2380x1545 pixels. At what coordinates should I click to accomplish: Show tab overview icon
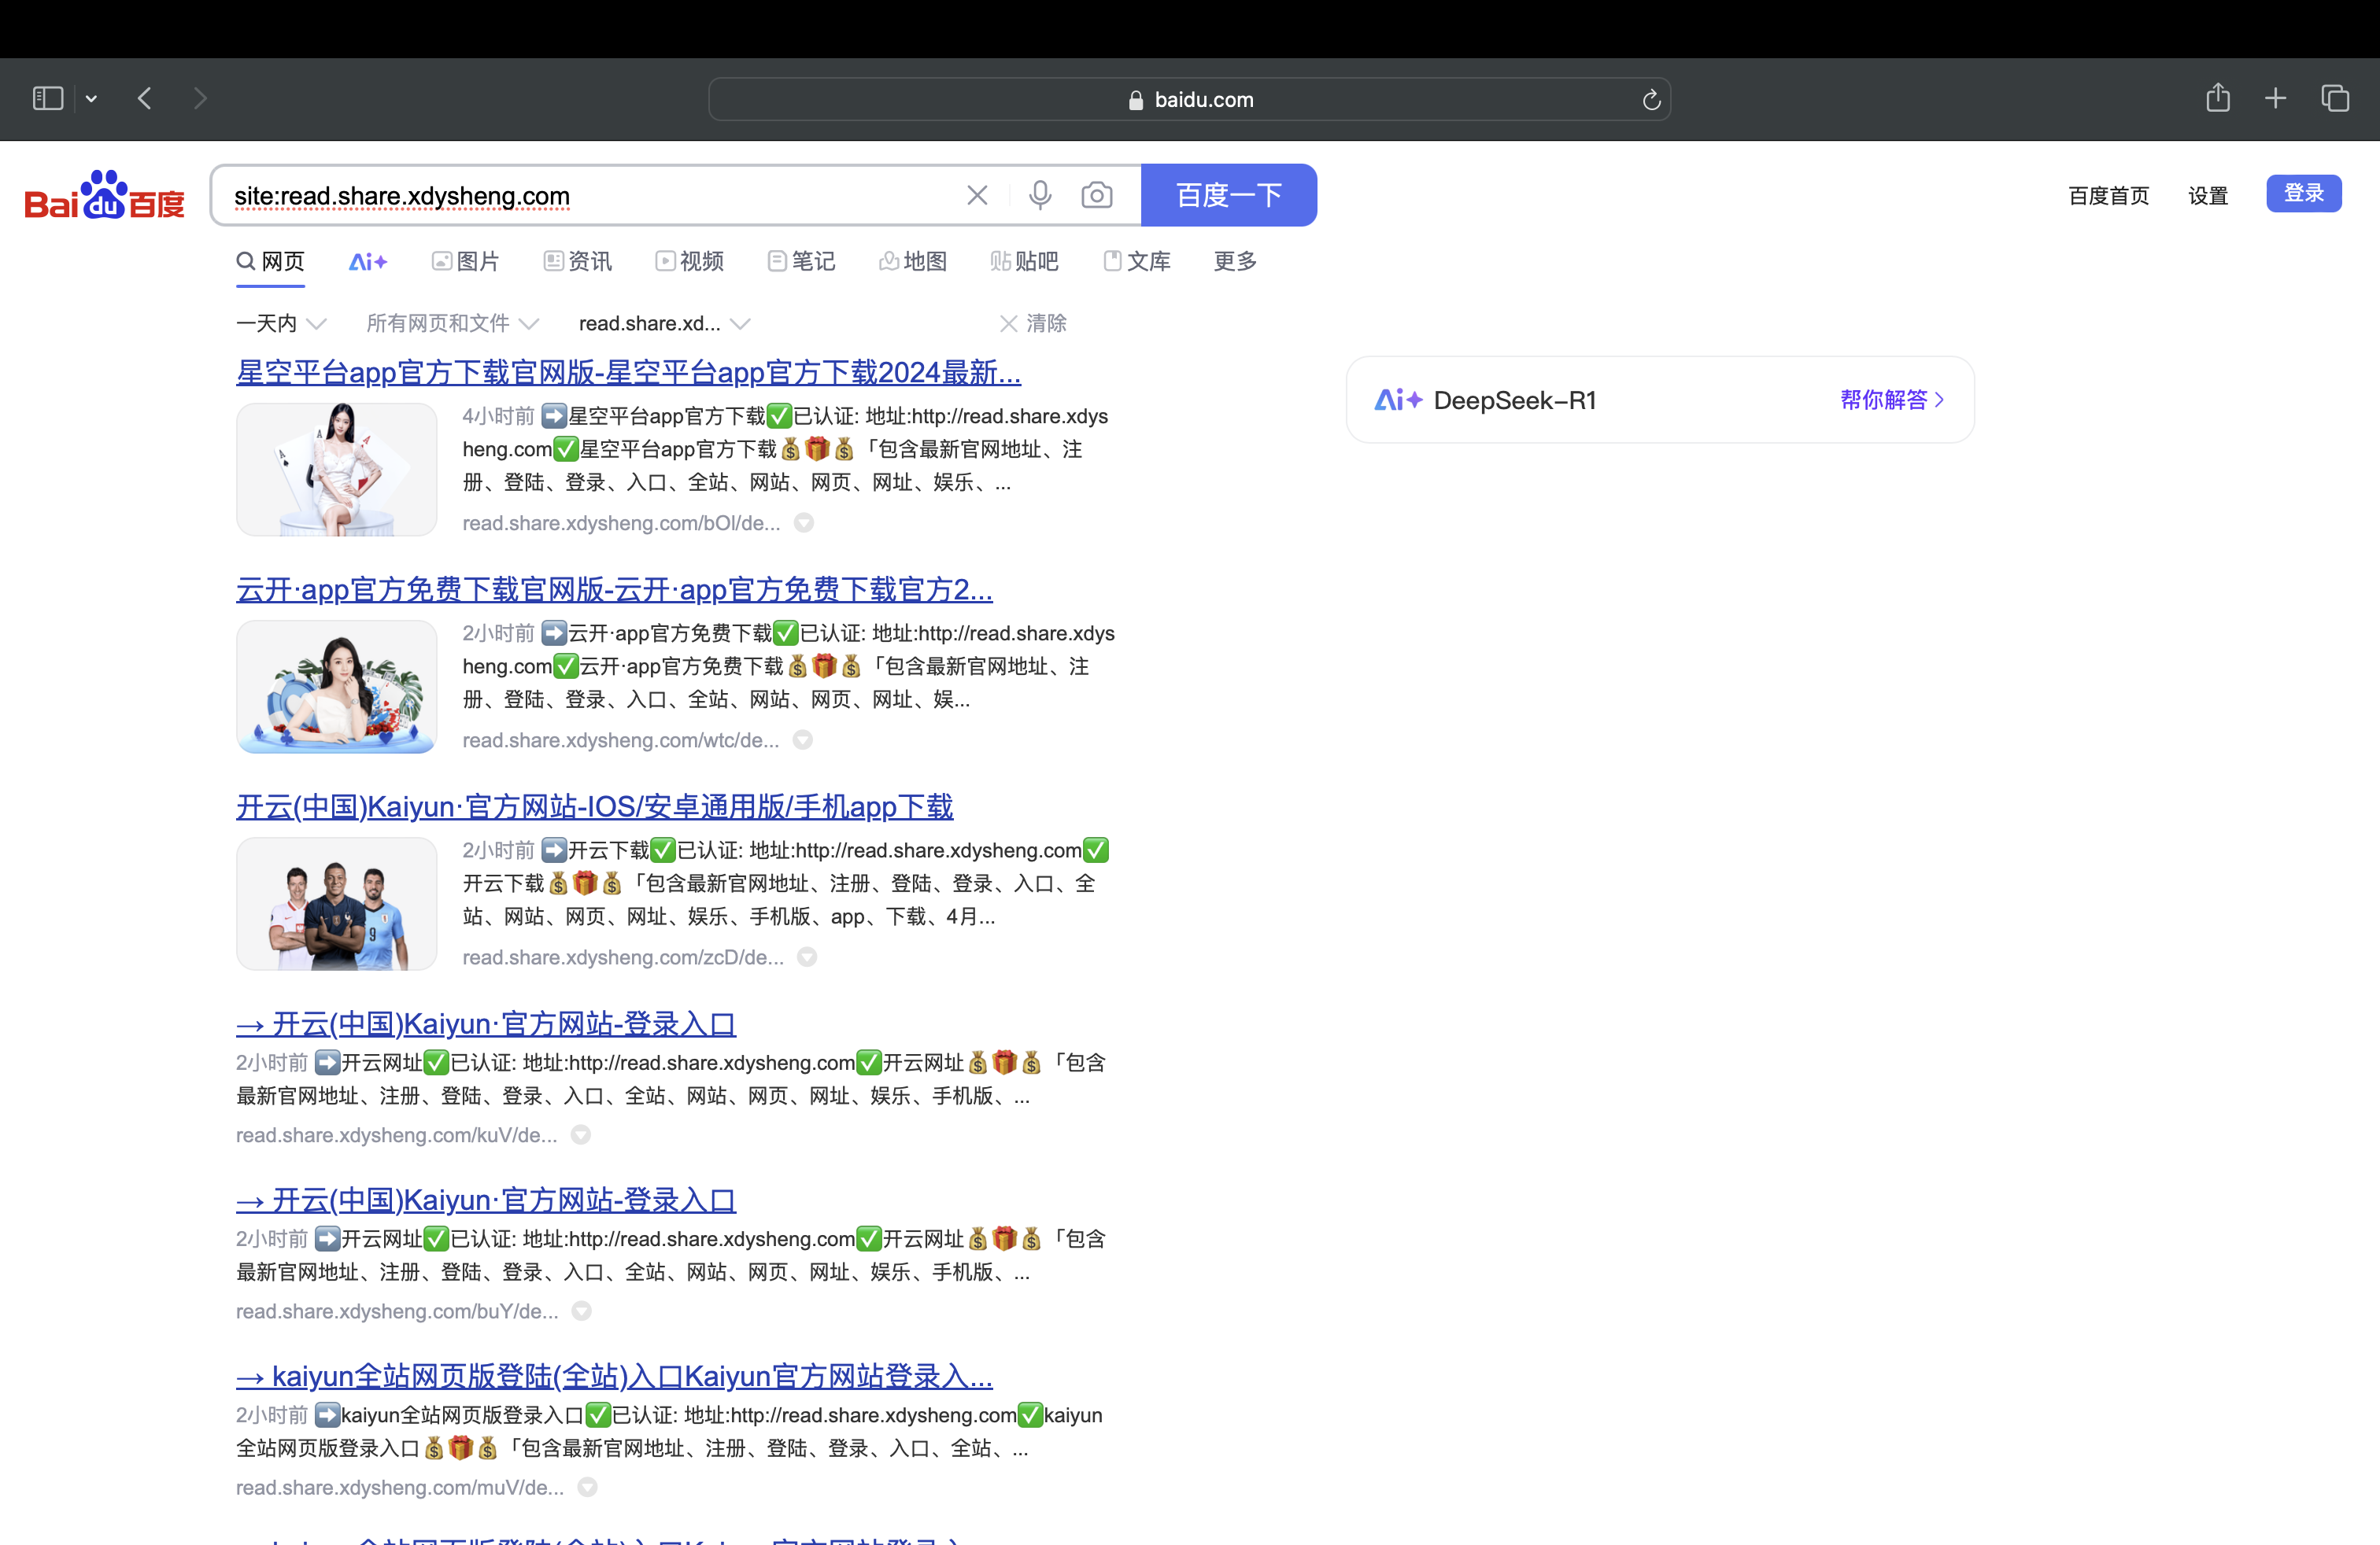tap(2334, 98)
